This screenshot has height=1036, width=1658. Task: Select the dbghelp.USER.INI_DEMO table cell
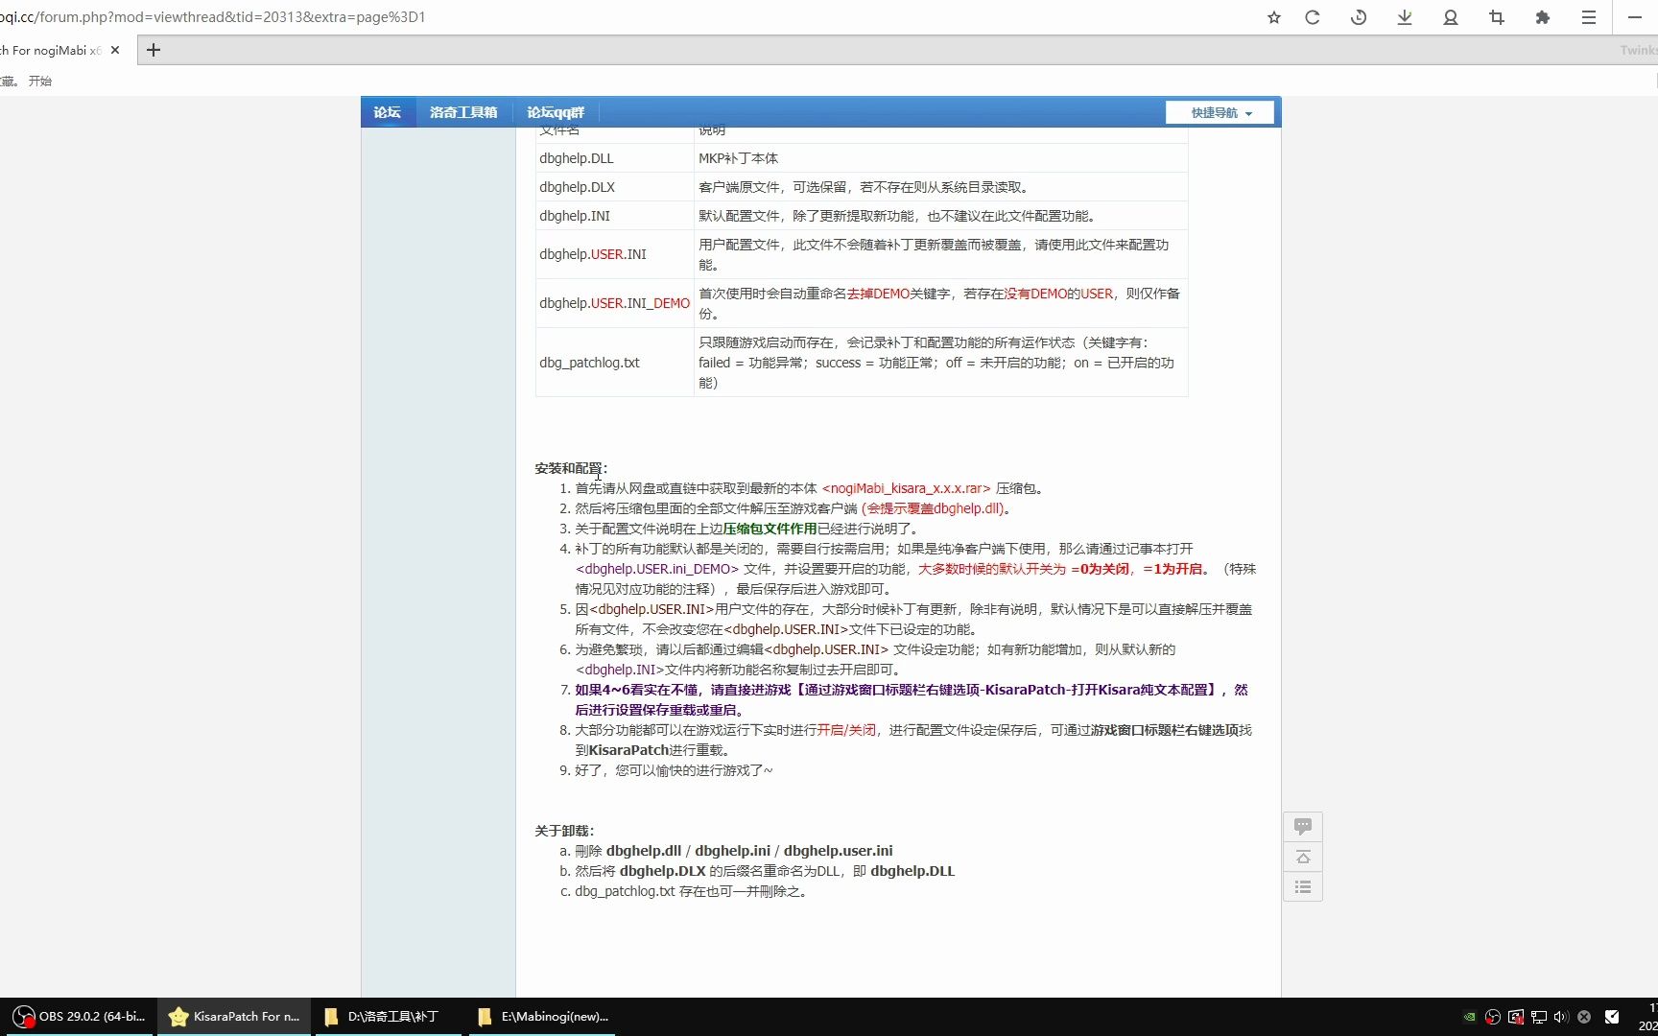[x=615, y=303]
